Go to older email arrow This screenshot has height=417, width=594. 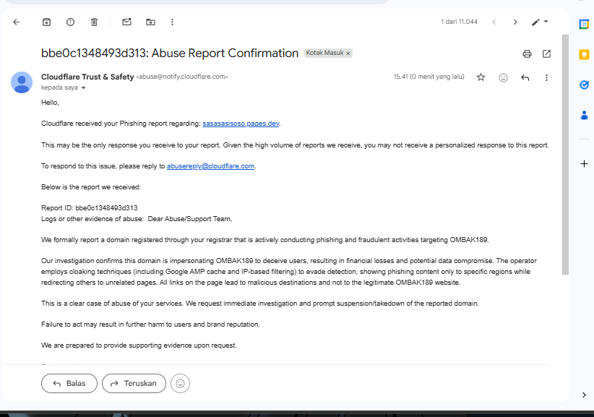pyautogui.click(x=515, y=22)
